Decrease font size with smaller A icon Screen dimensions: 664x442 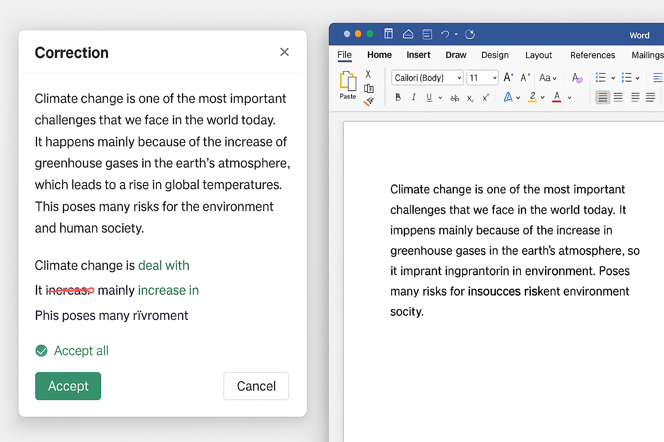coord(525,78)
